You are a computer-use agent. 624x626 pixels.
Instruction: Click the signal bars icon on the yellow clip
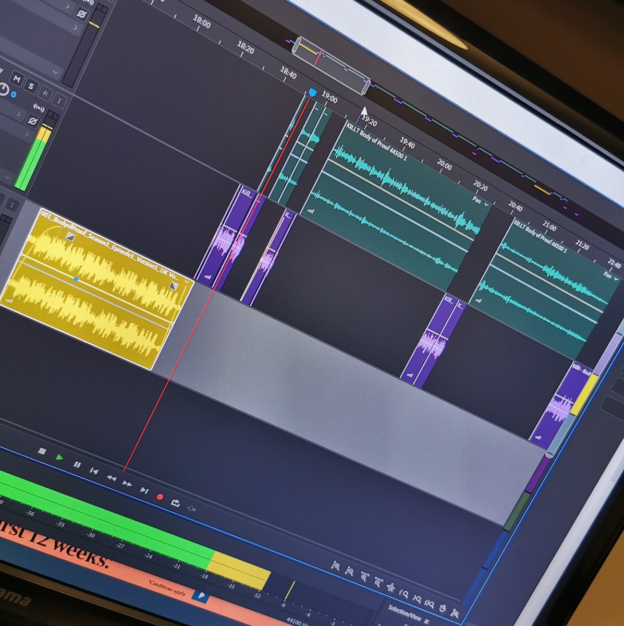point(8,300)
